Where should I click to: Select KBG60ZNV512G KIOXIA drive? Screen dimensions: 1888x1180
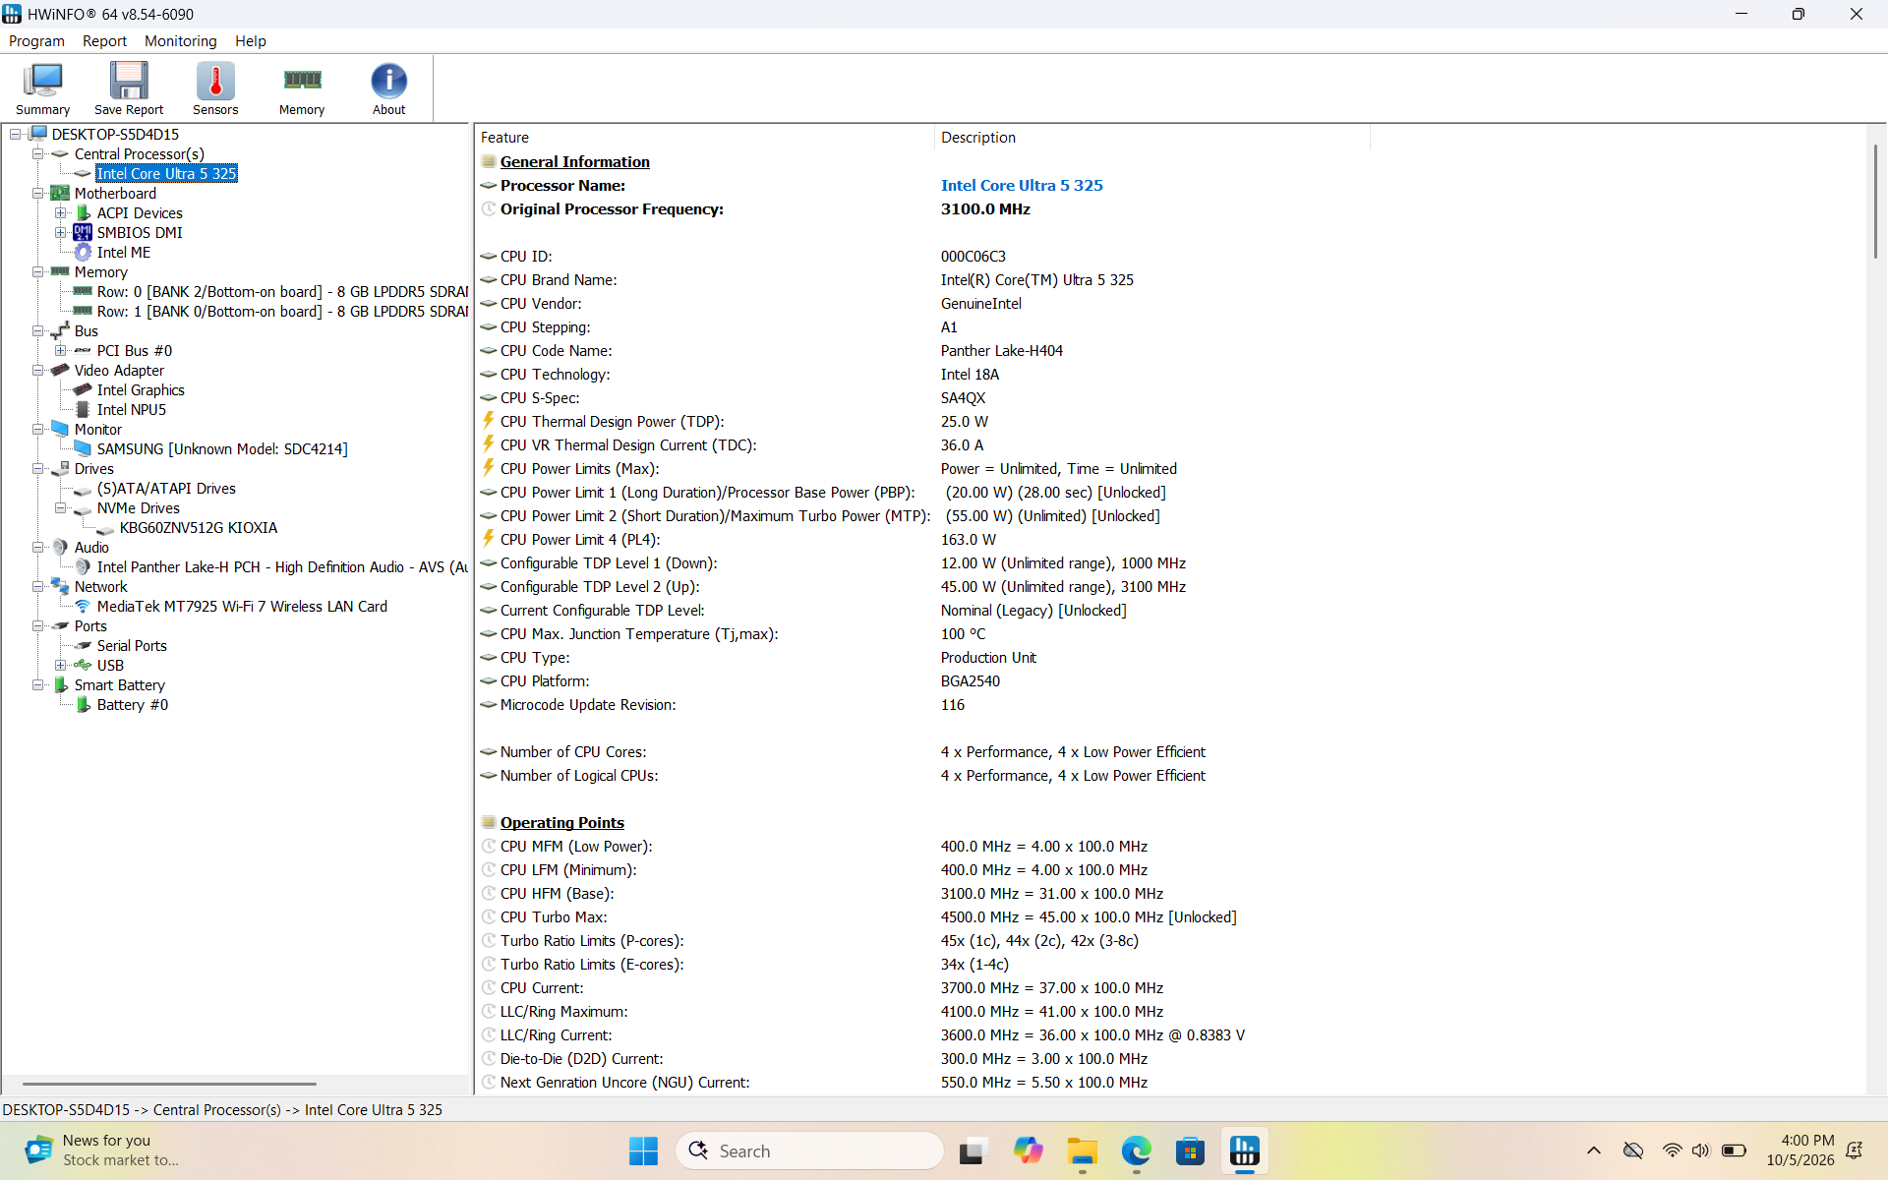tap(199, 528)
